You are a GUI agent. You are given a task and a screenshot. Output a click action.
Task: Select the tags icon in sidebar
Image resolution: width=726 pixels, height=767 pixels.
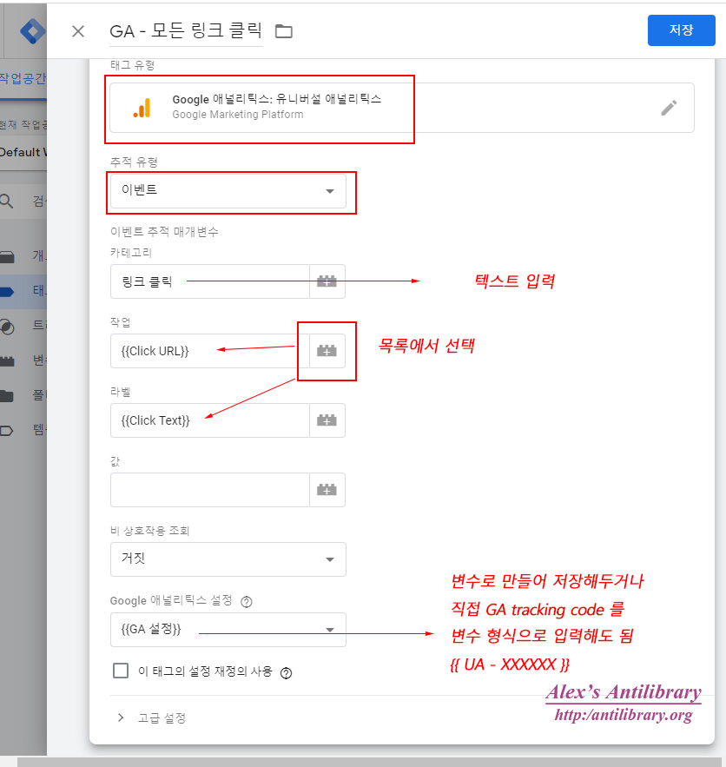click(7, 292)
